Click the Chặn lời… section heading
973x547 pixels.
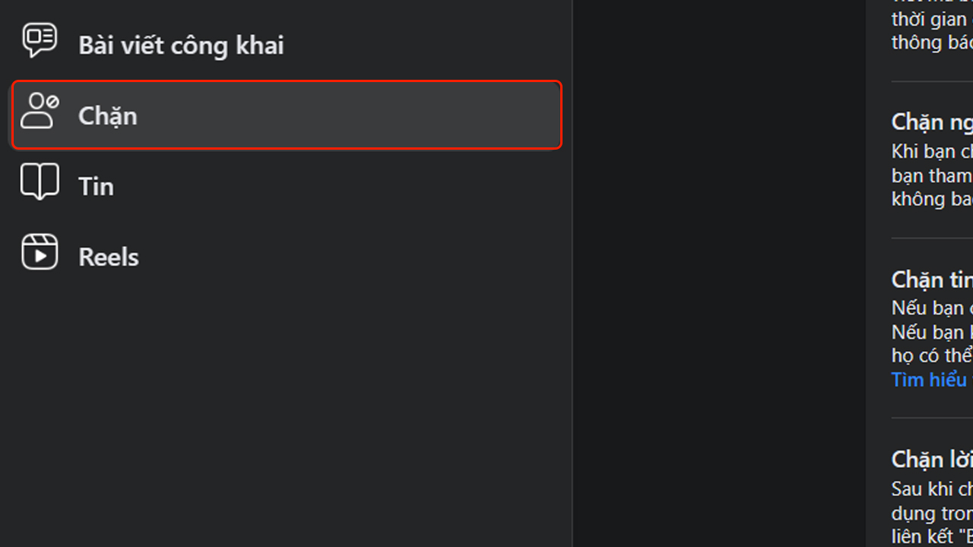pyautogui.click(x=932, y=460)
